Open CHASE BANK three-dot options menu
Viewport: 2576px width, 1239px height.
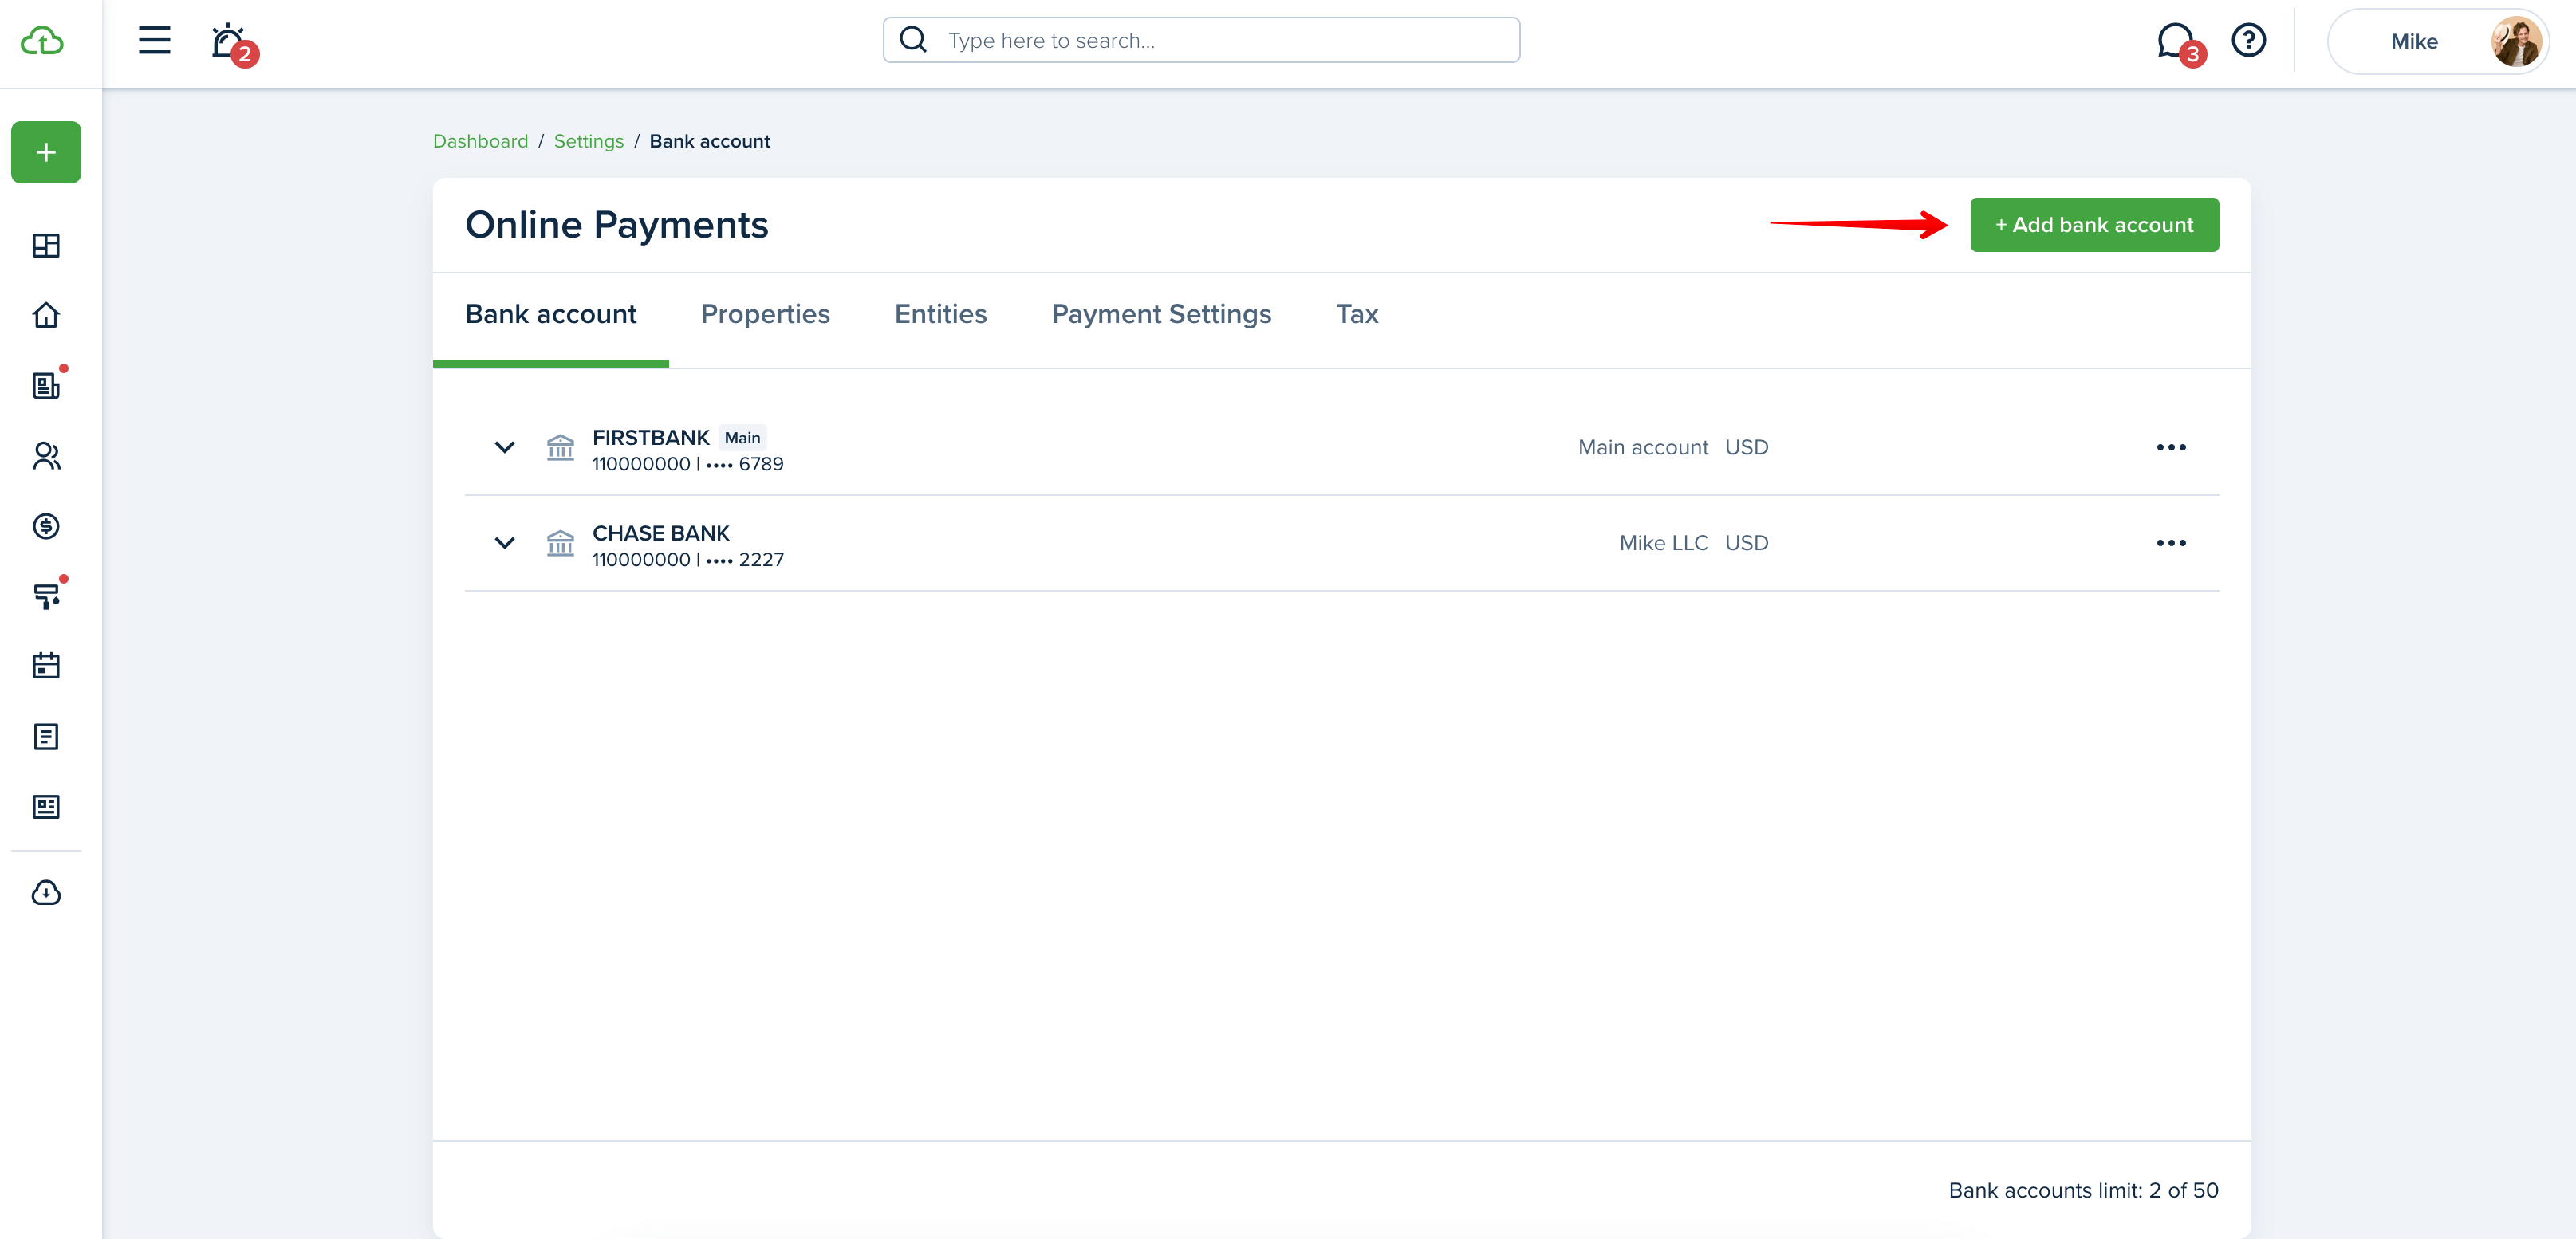pos(2171,543)
